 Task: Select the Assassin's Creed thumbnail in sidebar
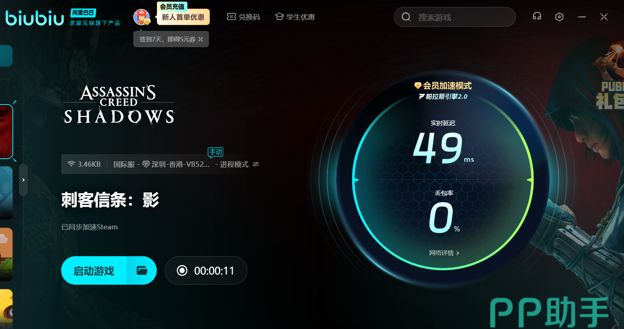click(x=6, y=131)
